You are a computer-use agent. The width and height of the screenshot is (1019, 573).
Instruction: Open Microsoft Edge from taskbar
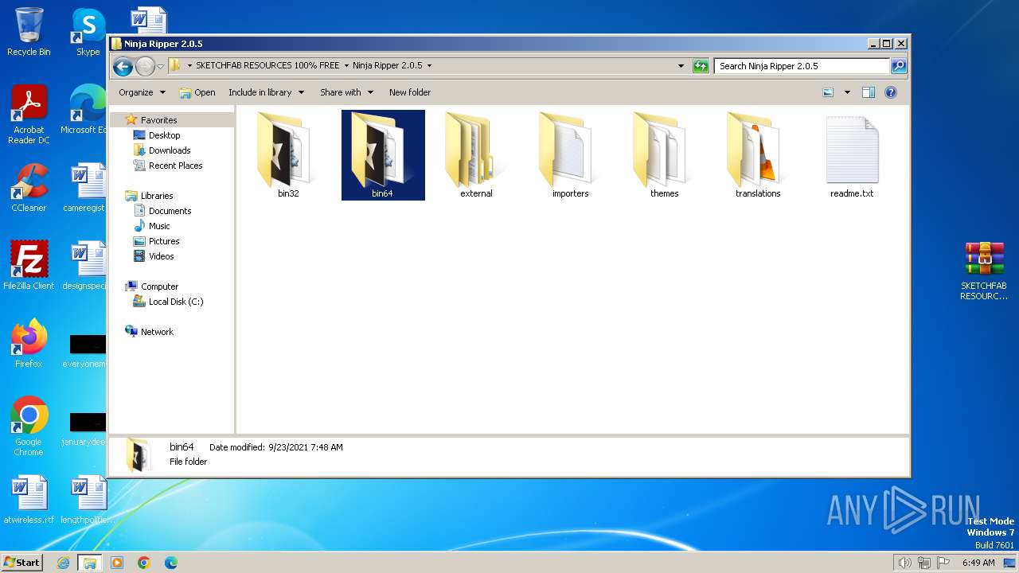coord(171,563)
